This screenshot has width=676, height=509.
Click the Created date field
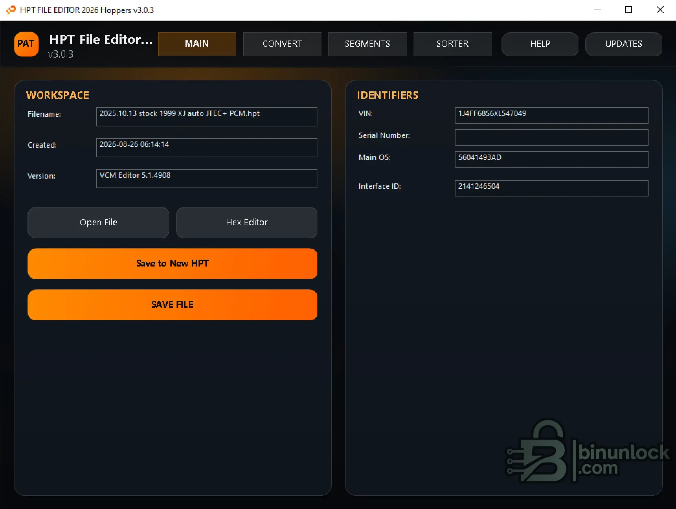pos(206,148)
